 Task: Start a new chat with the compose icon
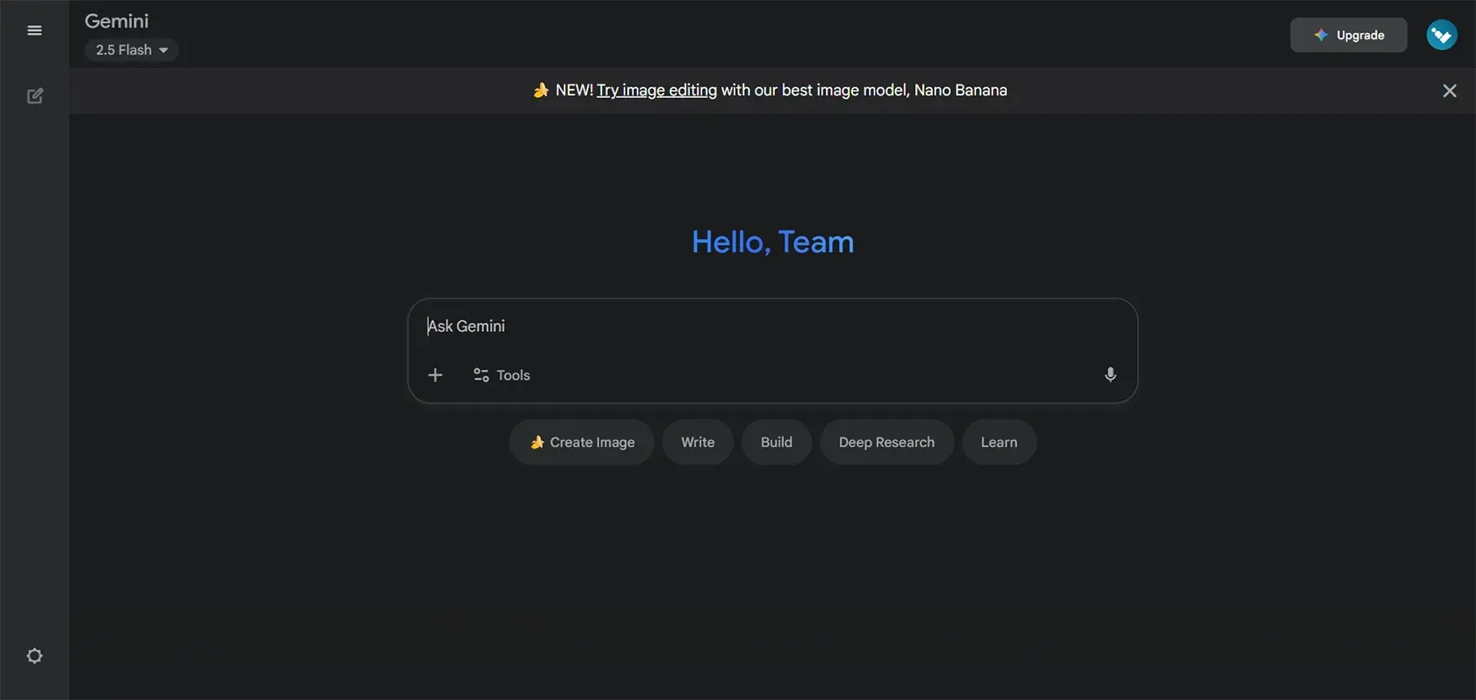click(34, 96)
